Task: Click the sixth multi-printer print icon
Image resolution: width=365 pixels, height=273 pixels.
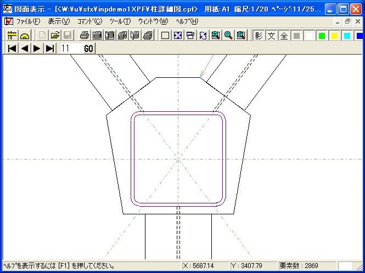Action: pos(148,36)
